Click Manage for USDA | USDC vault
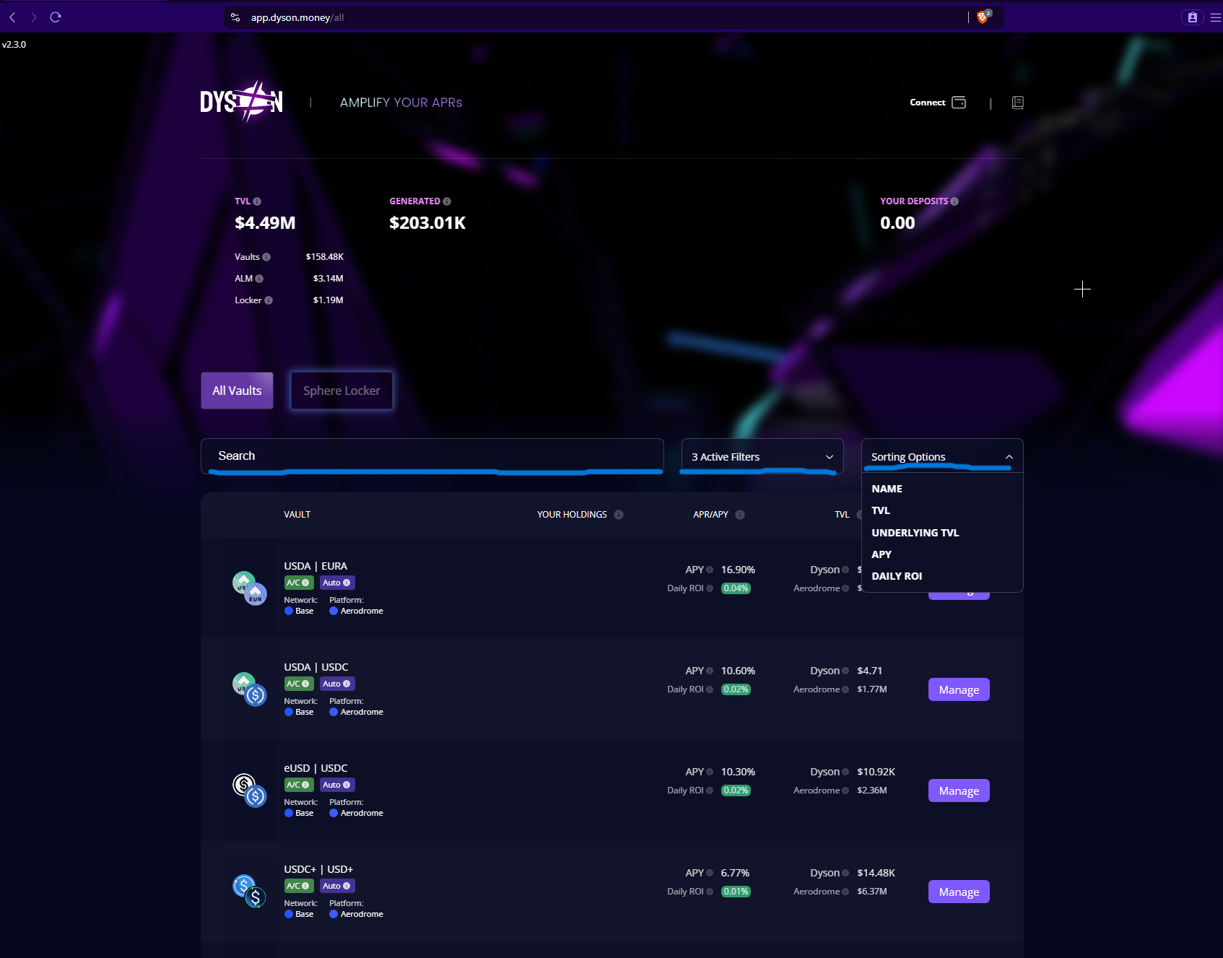1223x958 pixels. pos(958,689)
